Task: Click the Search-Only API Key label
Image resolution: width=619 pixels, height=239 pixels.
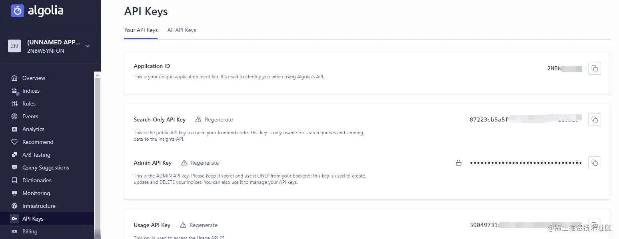Action: click(160, 119)
